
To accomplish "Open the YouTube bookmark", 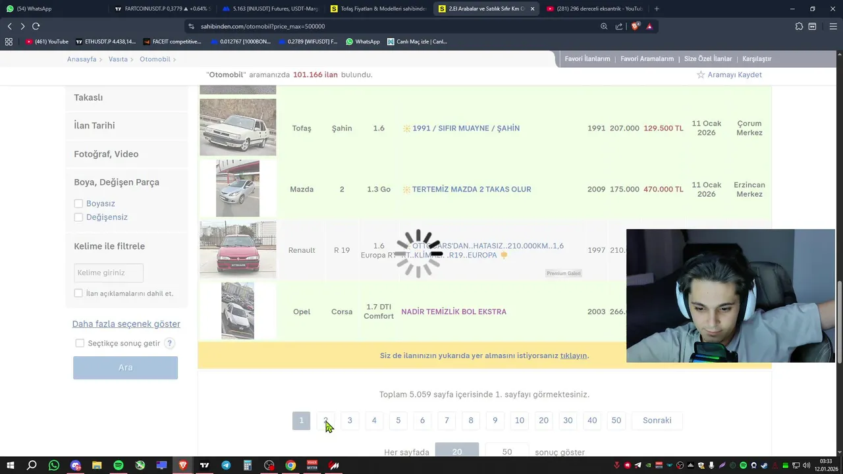I will coord(47,41).
